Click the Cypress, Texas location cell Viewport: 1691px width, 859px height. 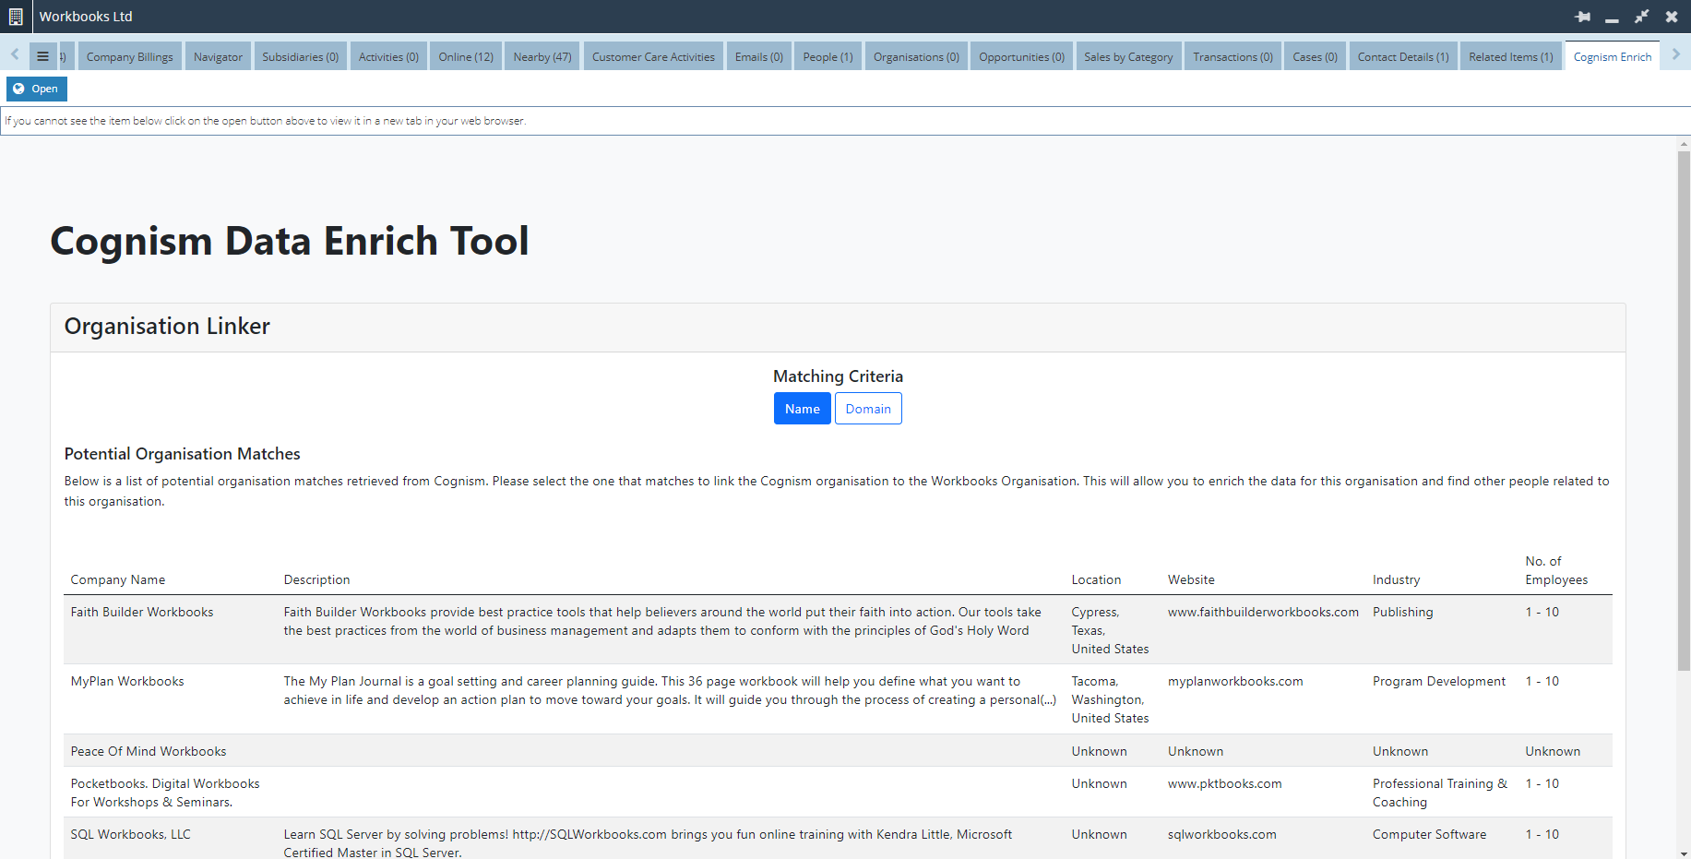tap(1110, 630)
